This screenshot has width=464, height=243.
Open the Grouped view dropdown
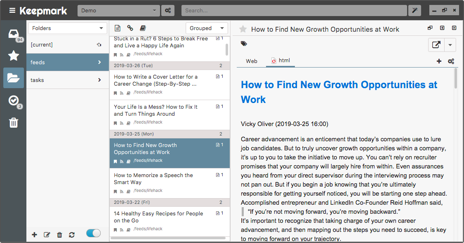pos(207,28)
